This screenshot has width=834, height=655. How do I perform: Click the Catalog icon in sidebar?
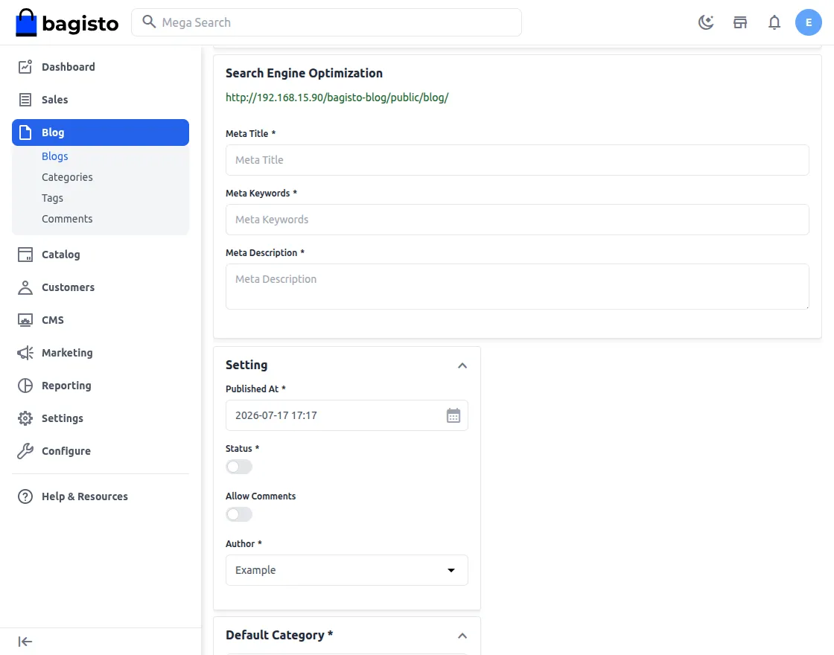click(x=25, y=254)
